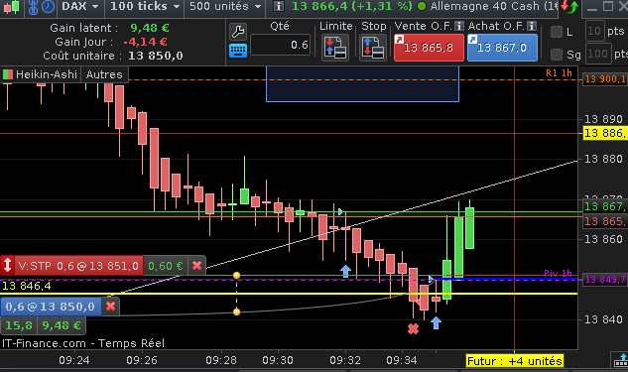This screenshot has width=628, height=372.
Task: Enable the Sg stop checkbox
Action: click(x=557, y=54)
